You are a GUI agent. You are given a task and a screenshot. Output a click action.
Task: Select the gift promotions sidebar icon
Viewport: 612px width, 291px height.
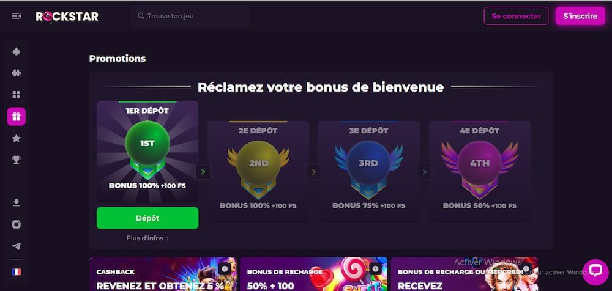(17, 117)
